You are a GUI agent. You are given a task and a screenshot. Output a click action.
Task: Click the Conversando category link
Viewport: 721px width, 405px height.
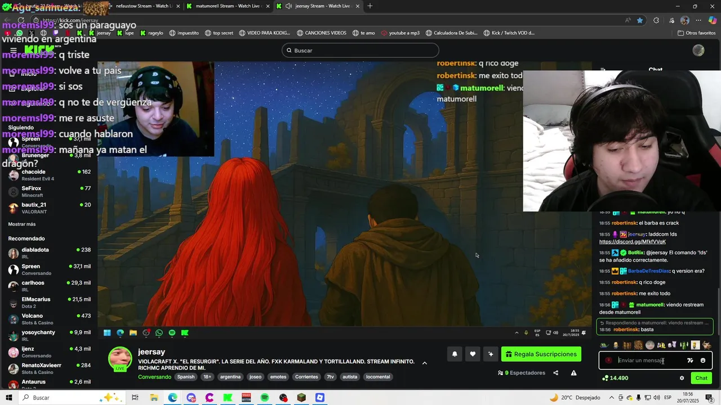click(154, 377)
